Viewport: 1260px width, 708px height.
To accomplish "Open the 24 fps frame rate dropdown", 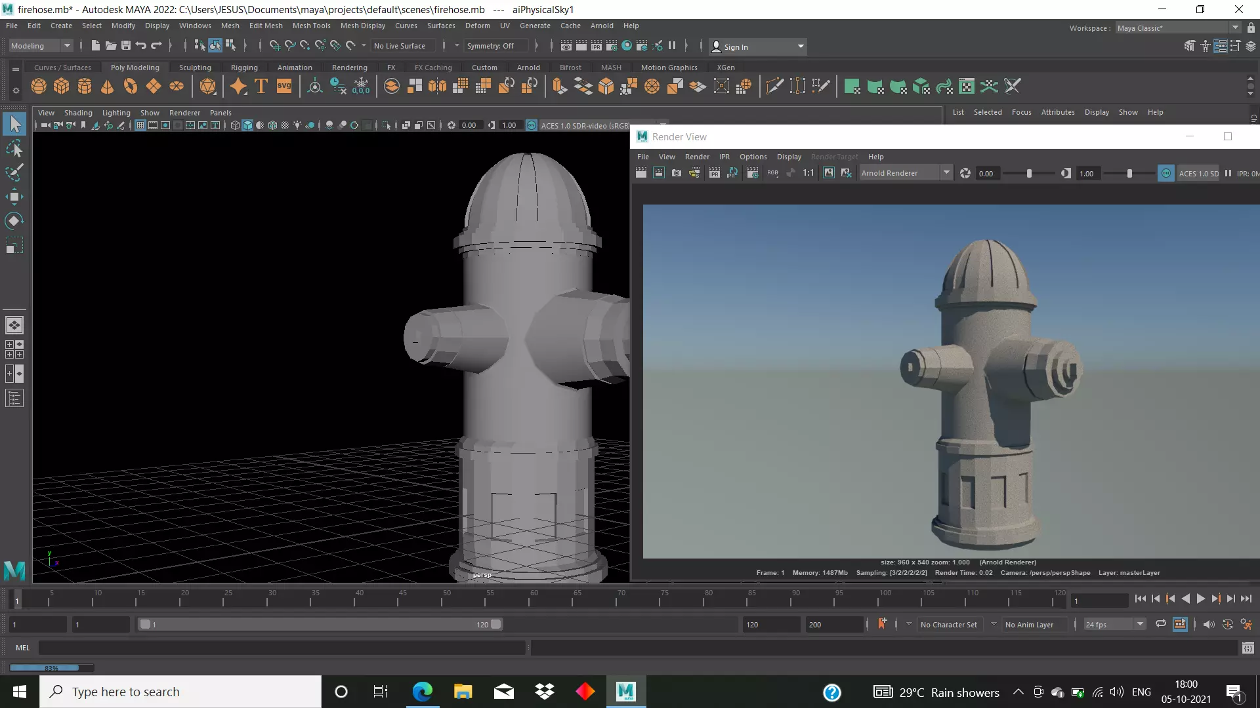I will (x=1114, y=625).
